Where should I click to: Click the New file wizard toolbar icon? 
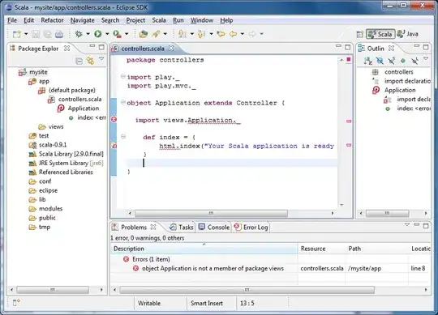(17, 34)
